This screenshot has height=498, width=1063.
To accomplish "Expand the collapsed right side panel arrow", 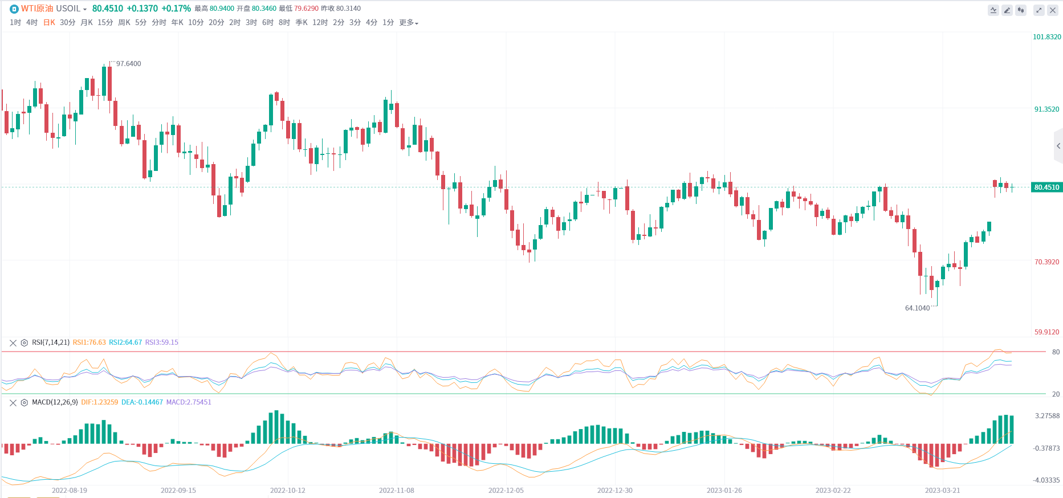I will pos(1058,146).
